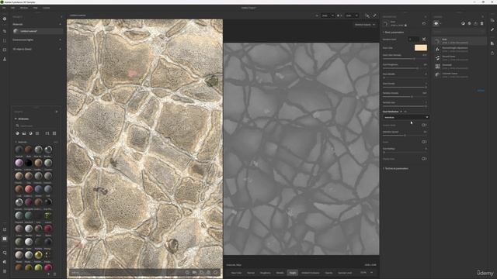Select the Untitled material project item
This screenshot has height=279, width=497.
click(x=37, y=31)
